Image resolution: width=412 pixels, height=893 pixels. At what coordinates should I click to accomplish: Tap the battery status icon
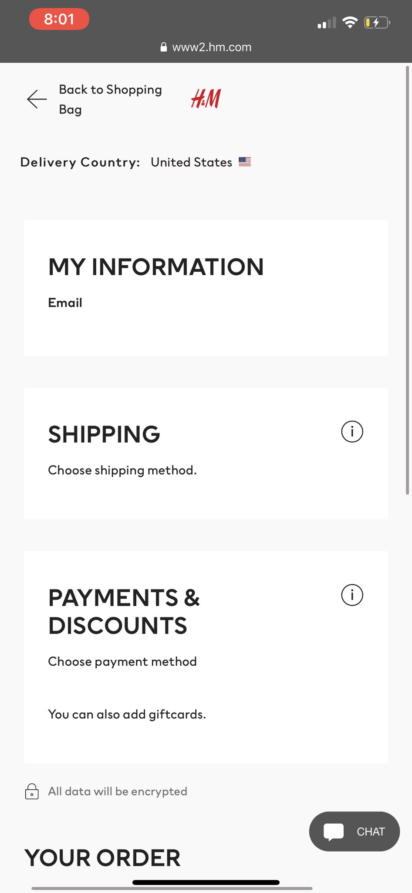click(x=377, y=22)
